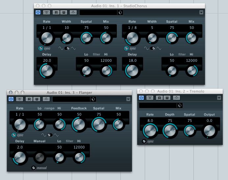Screen dimensions: 228x180
Task: Open Tremolo plugin context menu arrow
Action: coord(219,98)
